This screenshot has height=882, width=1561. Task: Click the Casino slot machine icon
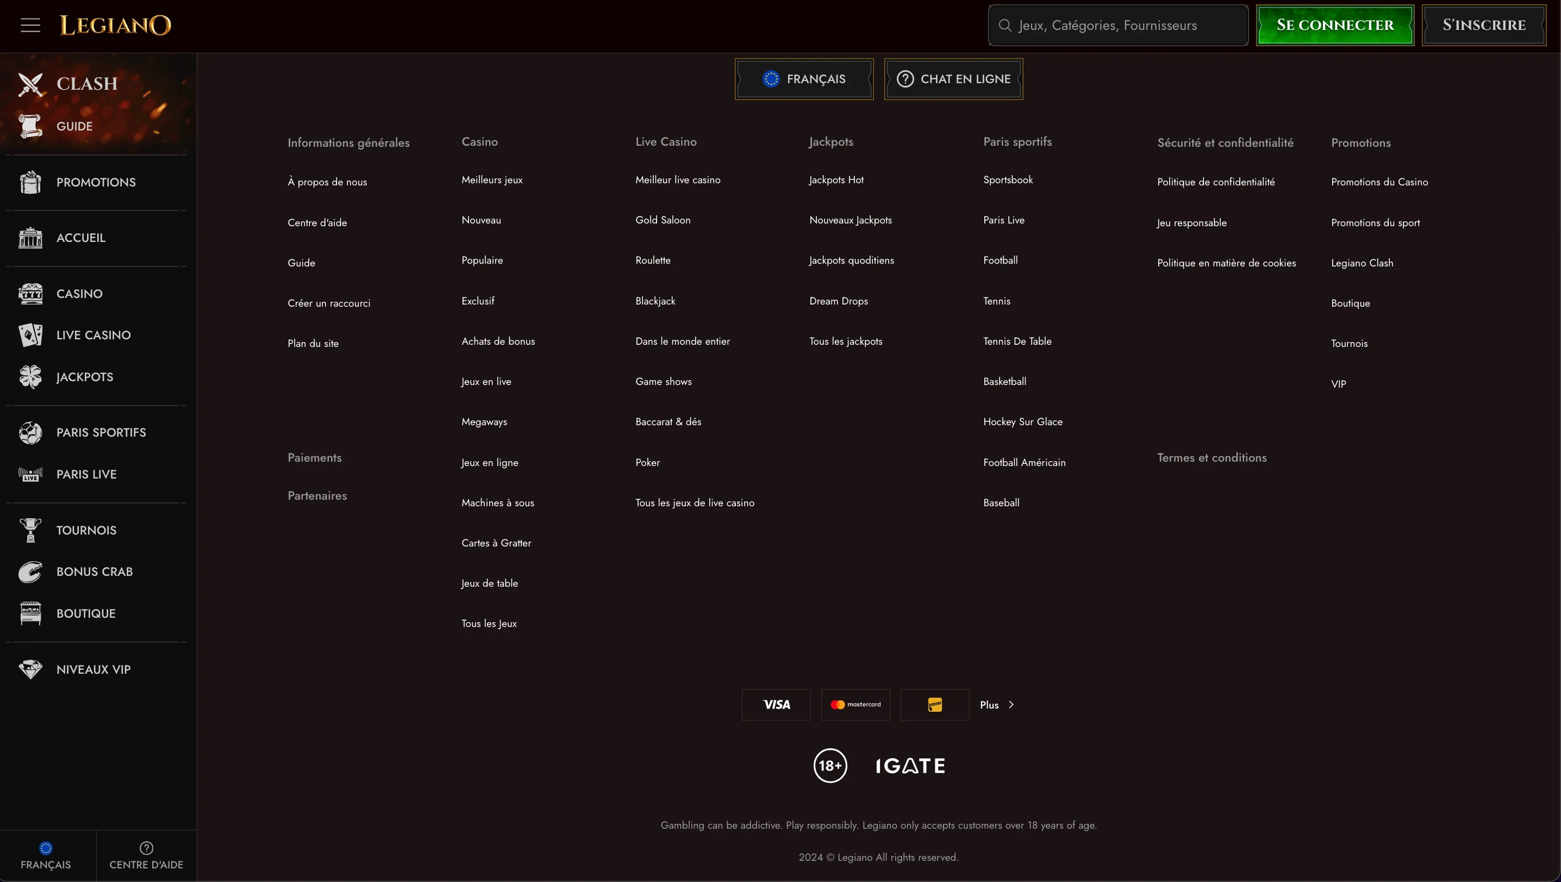pyautogui.click(x=30, y=294)
